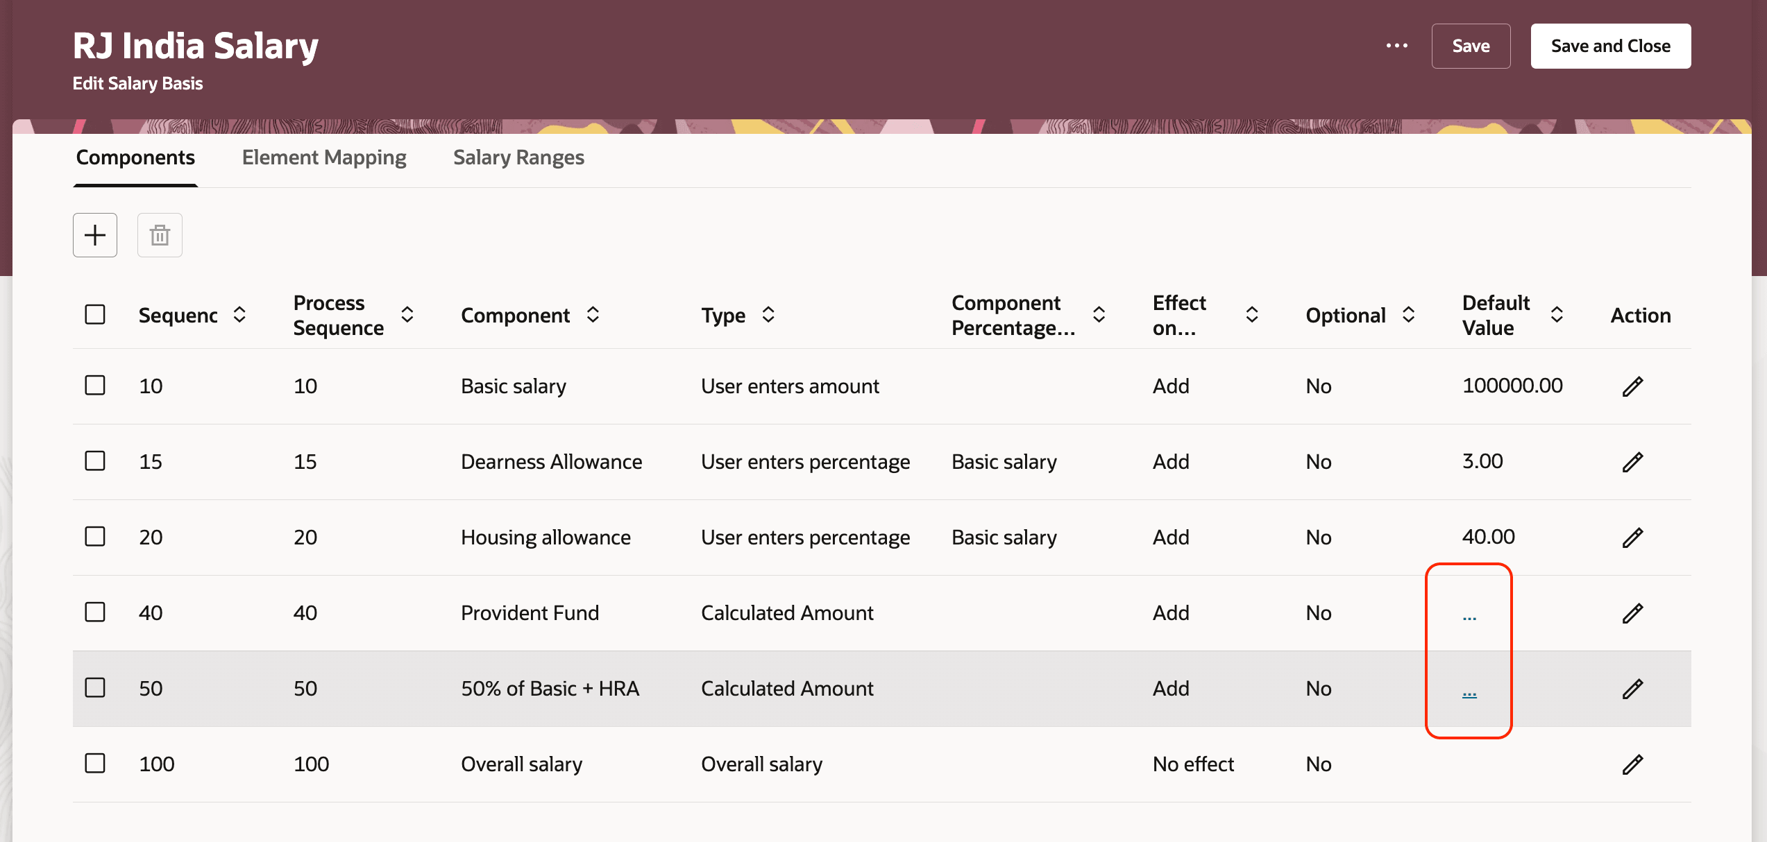This screenshot has height=842, width=1767.
Task: Toggle the select-all checkbox in the table header
Action: click(95, 314)
